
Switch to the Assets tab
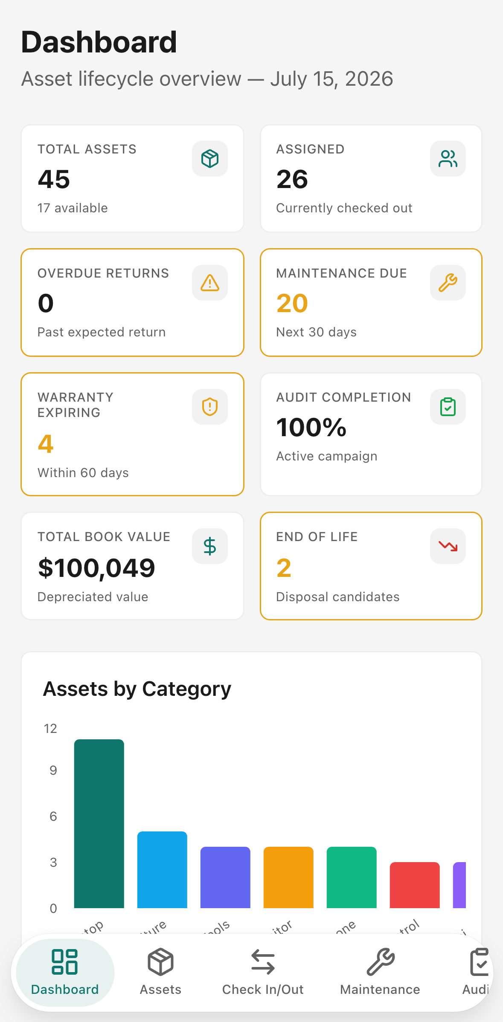(x=160, y=973)
